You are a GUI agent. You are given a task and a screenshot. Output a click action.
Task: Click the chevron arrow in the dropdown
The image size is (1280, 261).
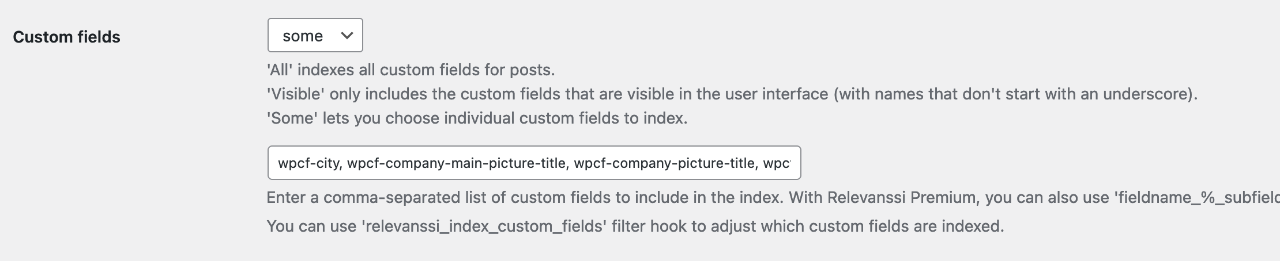pos(347,36)
